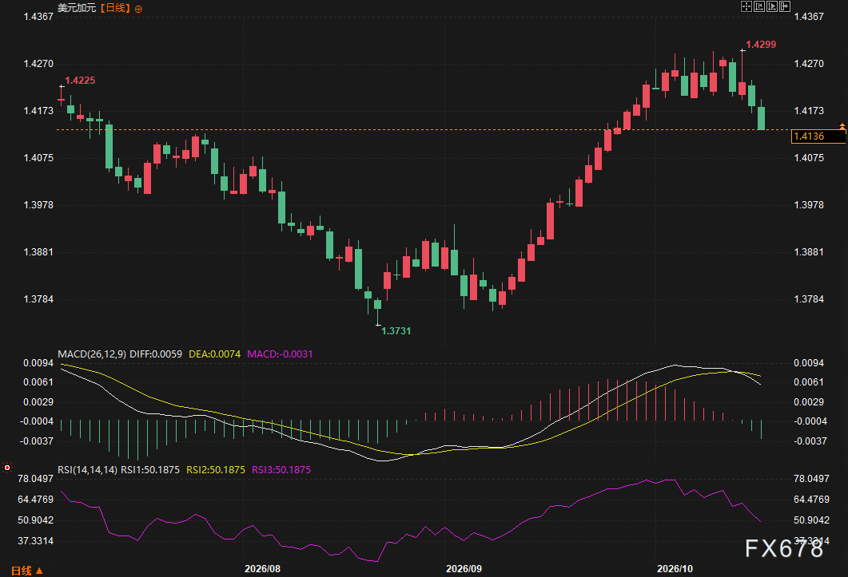848x577 pixels.
Task: Click the 1.3784 value on the right price axis
Action: coord(809,298)
